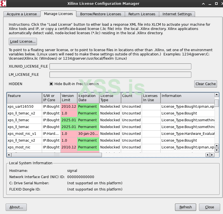Select the xps_most_nic_v1 feature cell

pos(24,134)
